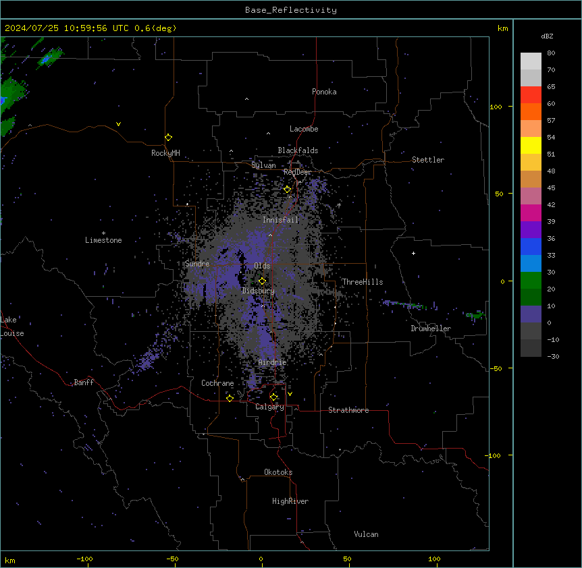Click the RedDeer city label
582x568 pixels.
coord(297,172)
